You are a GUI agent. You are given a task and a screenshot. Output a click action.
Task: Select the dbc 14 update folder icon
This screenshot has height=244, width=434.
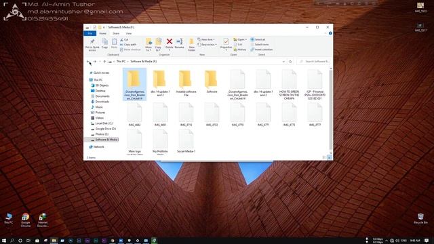pos(159,79)
